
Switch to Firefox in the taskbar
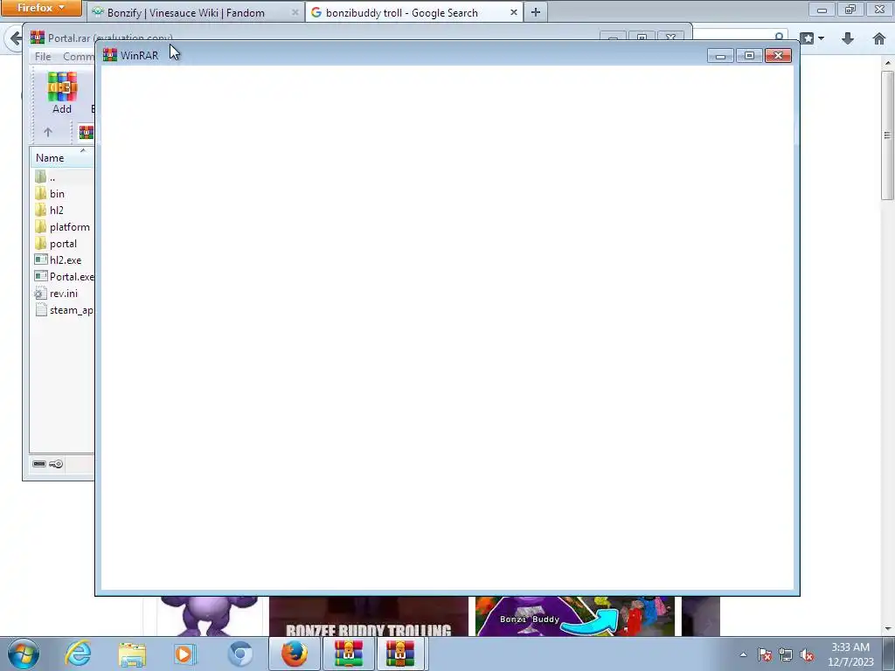coord(295,654)
